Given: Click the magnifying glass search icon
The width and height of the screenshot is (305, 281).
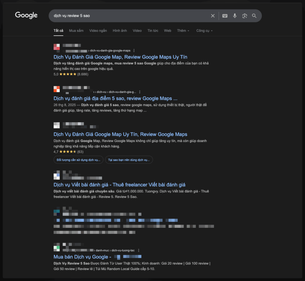Looking at the screenshot, I should click(254, 16).
